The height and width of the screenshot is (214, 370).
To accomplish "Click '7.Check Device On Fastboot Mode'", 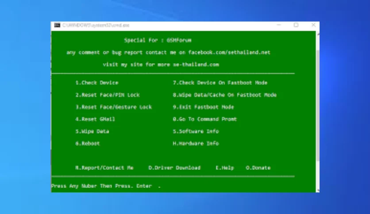I will point(220,83).
